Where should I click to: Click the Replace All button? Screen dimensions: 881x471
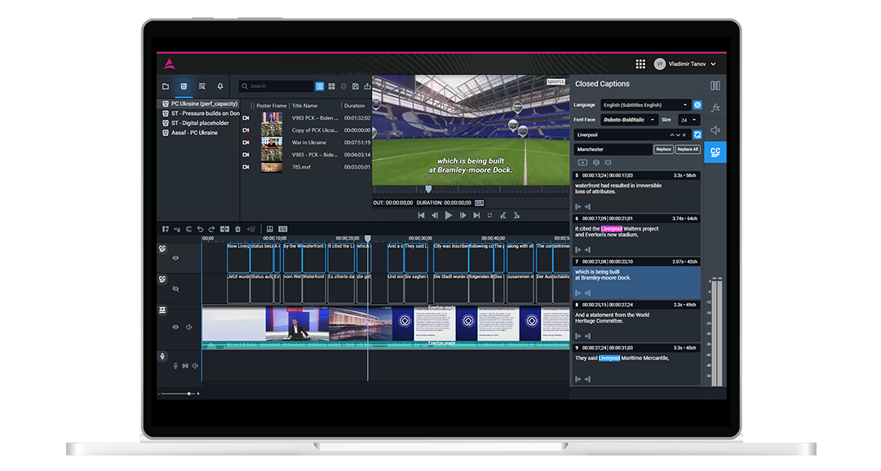click(688, 149)
